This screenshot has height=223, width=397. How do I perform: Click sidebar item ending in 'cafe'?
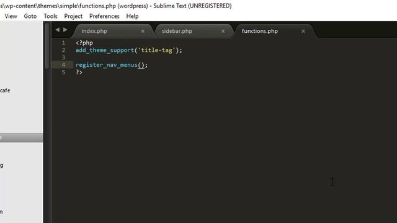[5, 90]
